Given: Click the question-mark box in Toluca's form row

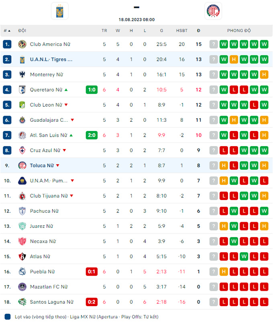Looking at the screenshot, I should 213,166.
